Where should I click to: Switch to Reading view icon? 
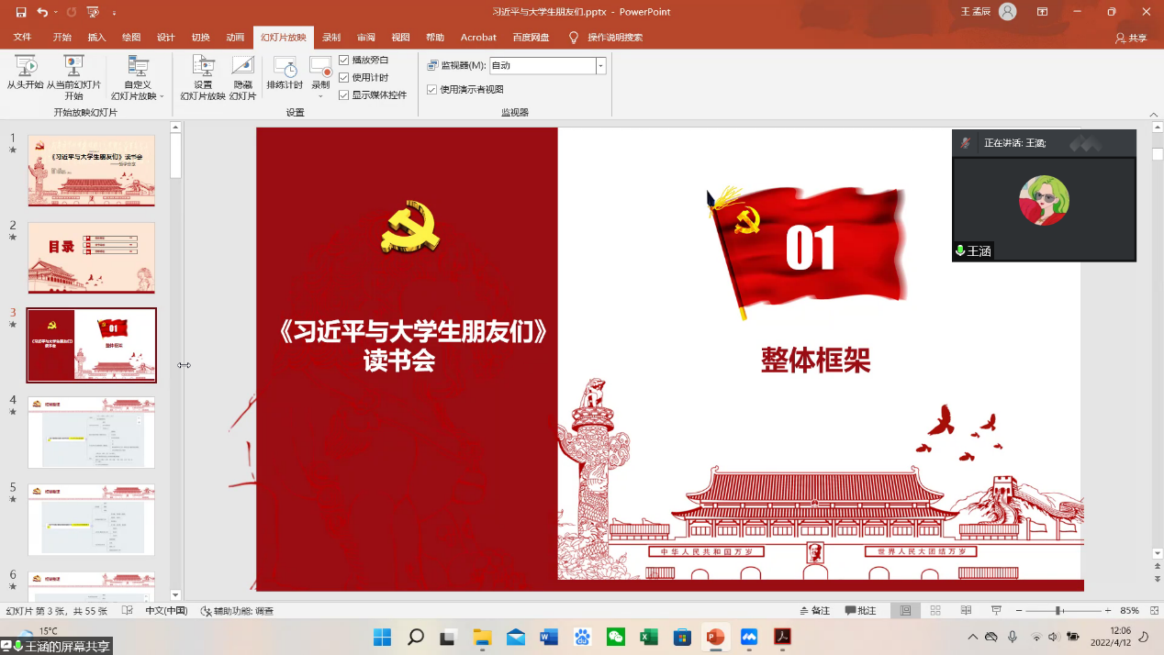point(966,611)
